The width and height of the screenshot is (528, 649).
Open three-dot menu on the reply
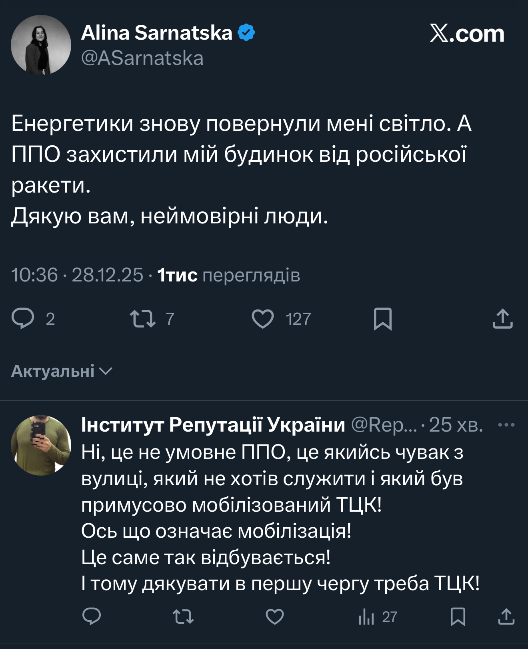506,425
